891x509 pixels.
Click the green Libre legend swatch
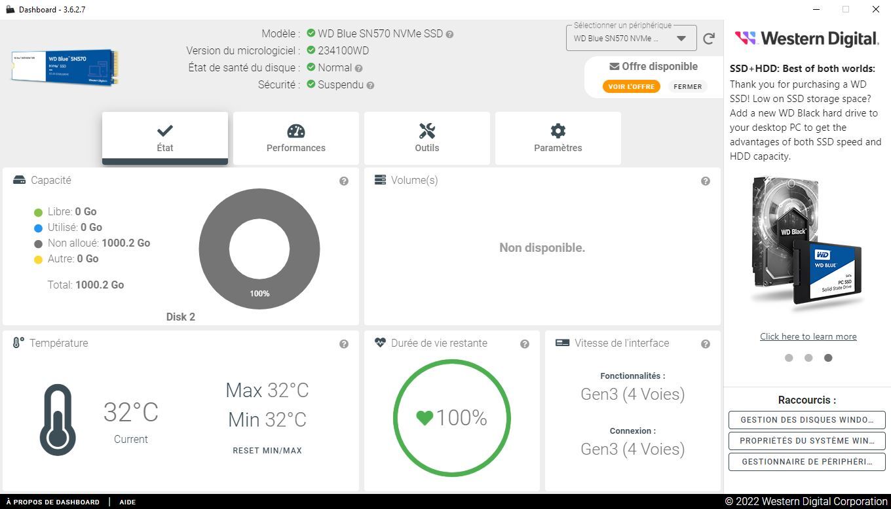click(x=38, y=213)
